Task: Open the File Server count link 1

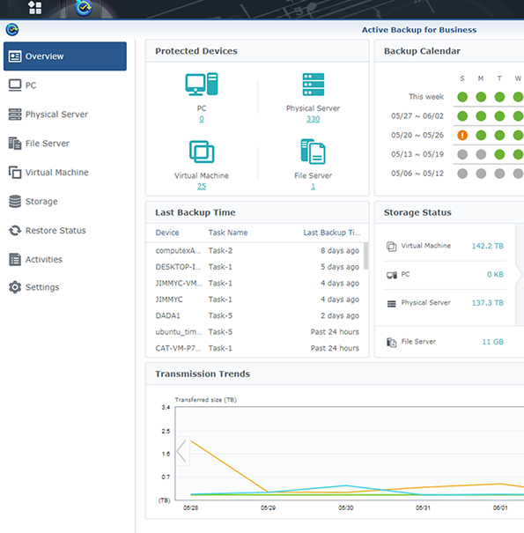Action: pos(313,186)
